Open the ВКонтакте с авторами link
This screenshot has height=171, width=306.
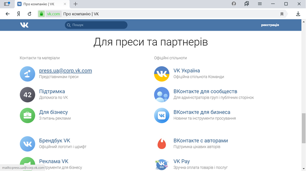tap(200, 140)
